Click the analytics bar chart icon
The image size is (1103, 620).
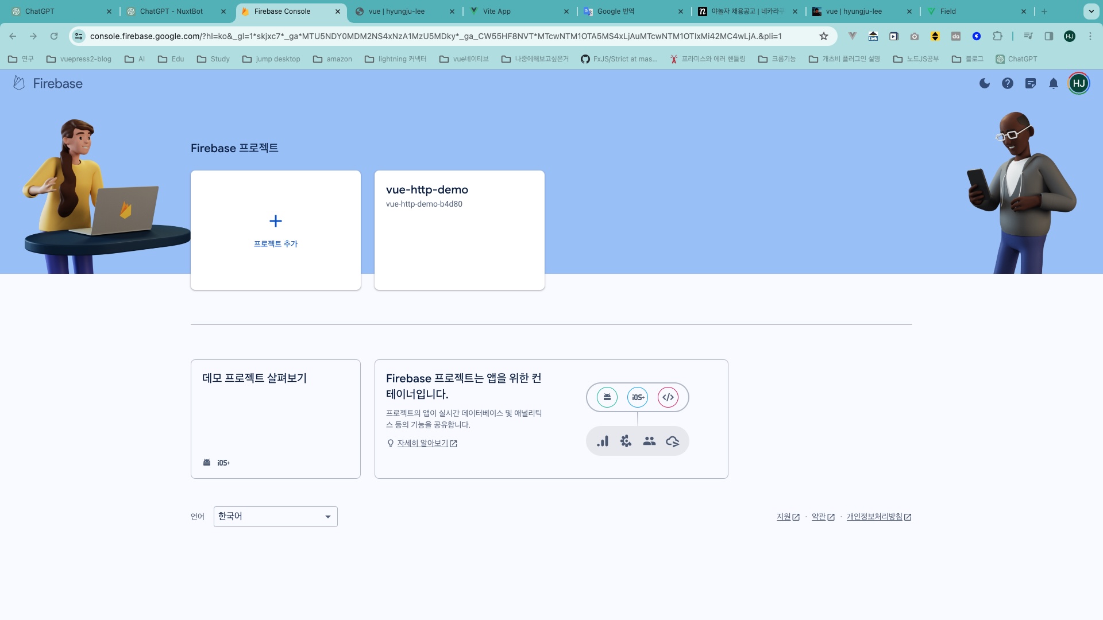coord(603,441)
